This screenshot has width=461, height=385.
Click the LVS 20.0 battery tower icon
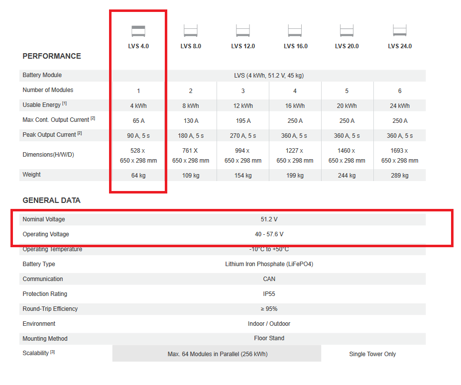click(346, 30)
